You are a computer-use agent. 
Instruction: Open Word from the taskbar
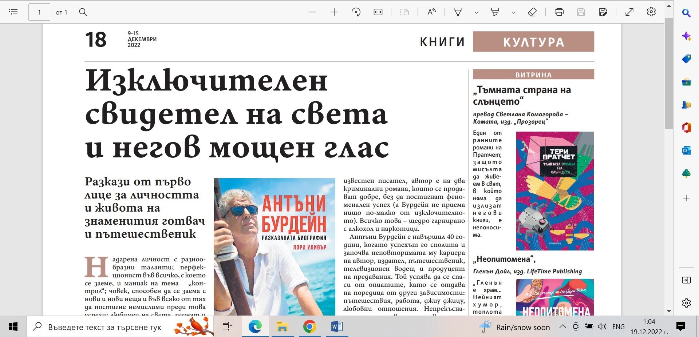[337, 327]
